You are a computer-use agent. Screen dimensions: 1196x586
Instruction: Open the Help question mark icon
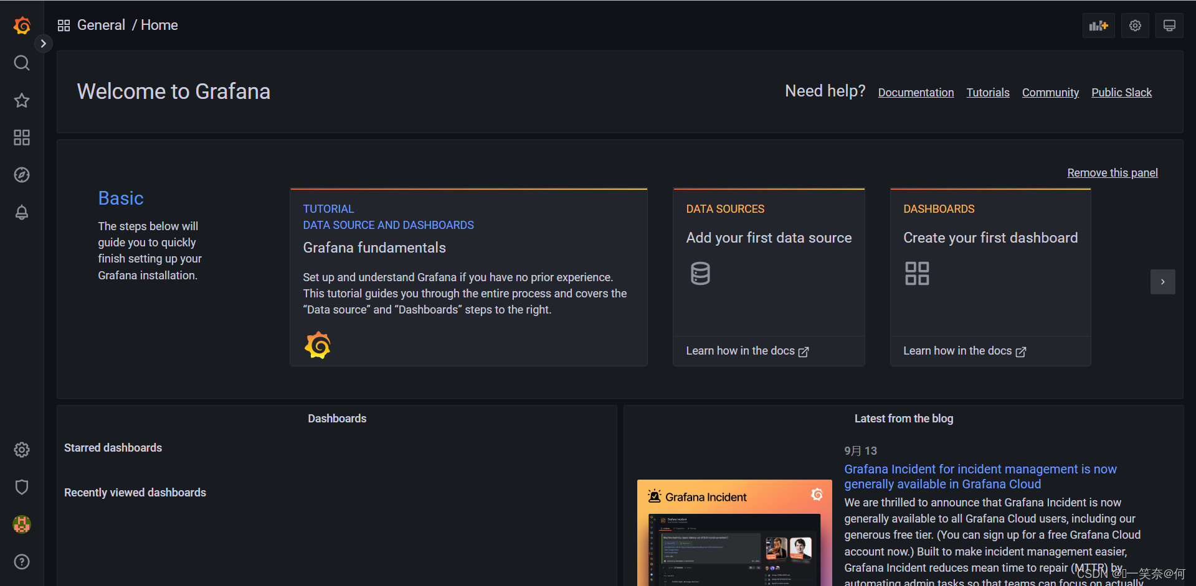click(x=22, y=562)
